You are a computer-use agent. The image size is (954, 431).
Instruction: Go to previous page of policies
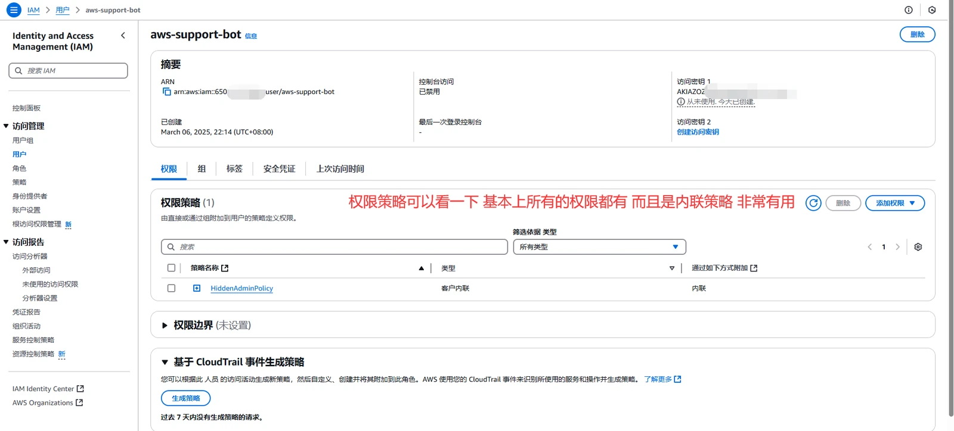(x=870, y=247)
